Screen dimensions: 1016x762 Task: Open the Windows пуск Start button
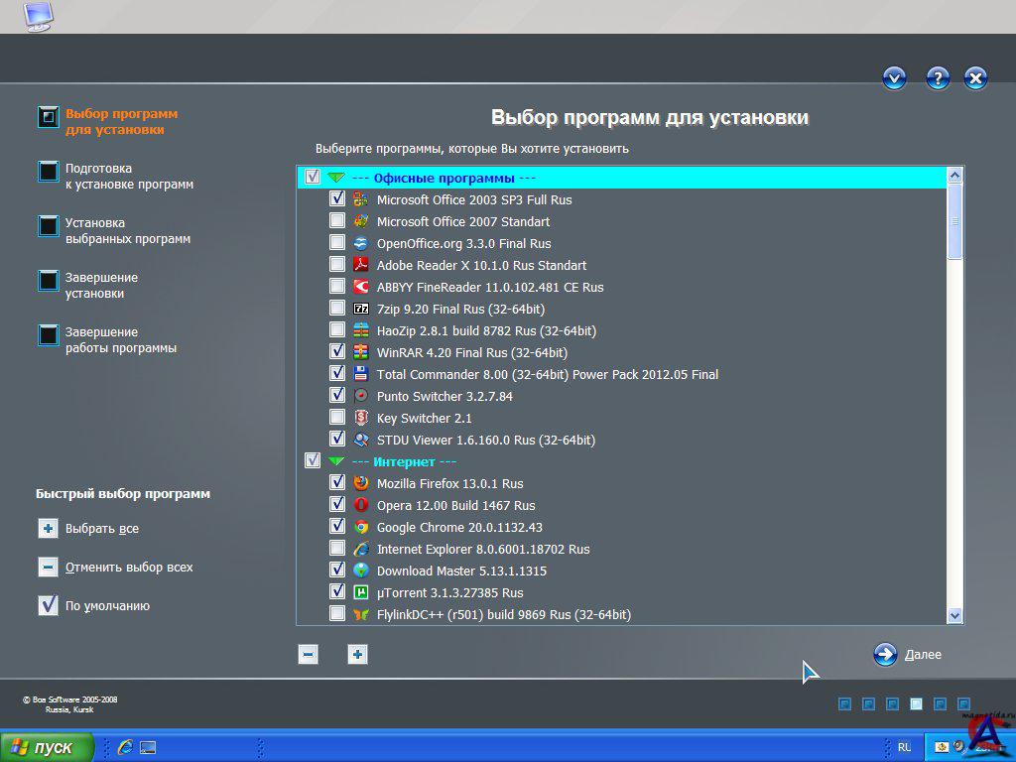pyautogui.click(x=48, y=747)
